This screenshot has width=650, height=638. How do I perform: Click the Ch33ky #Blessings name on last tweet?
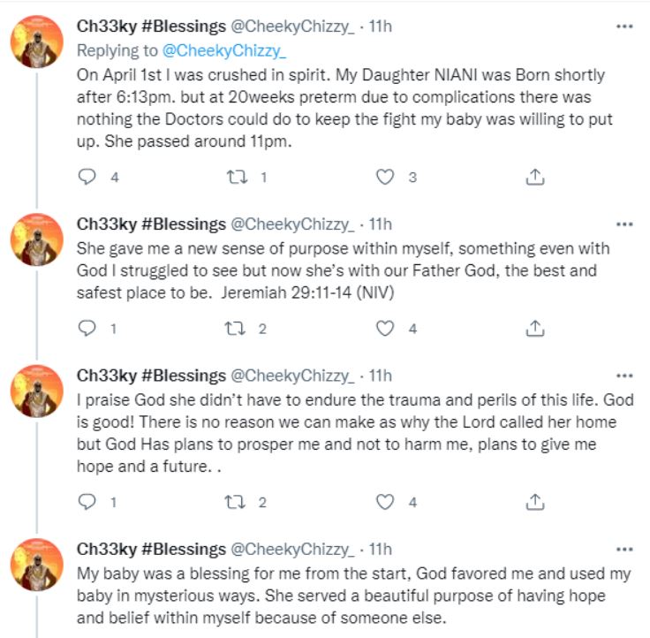pos(151,549)
